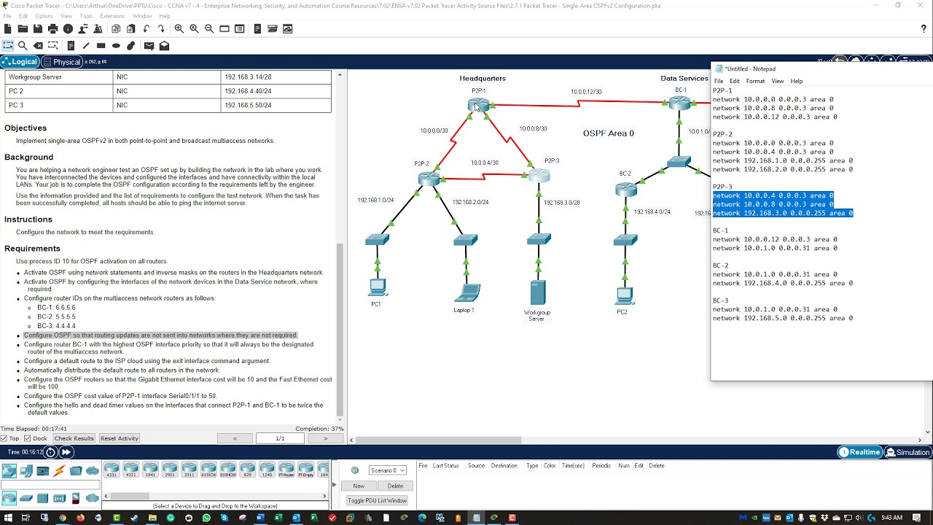The image size is (933, 525).
Task: Click the Undo arrow icon
Action: pos(147,28)
